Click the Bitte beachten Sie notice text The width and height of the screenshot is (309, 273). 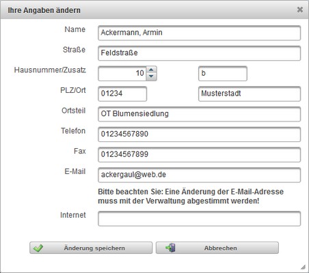pyautogui.click(x=191, y=197)
